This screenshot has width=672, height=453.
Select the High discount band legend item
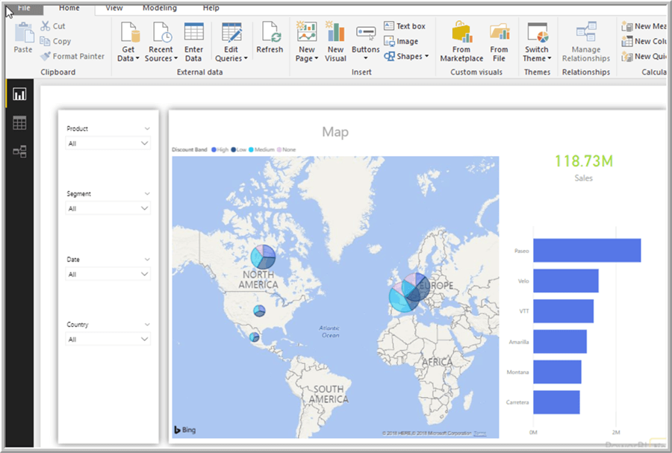pyautogui.click(x=220, y=149)
